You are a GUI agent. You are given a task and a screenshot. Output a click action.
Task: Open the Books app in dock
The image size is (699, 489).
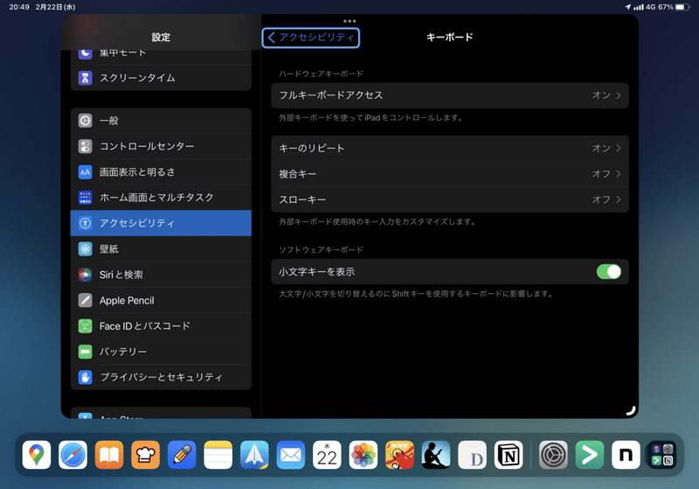pyautogui.click(x=109, y=455)
